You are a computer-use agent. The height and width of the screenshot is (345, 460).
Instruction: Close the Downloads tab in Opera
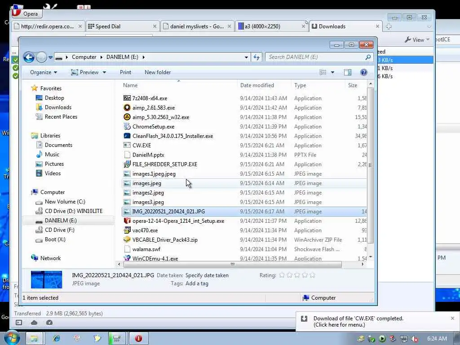click(377, 27)
